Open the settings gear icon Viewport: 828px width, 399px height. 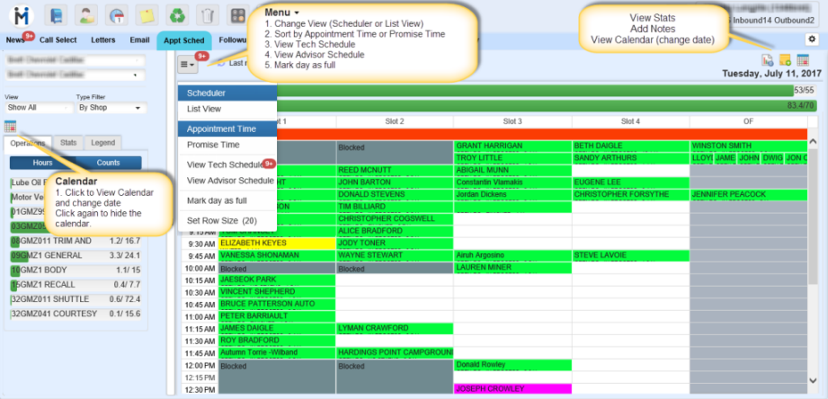point(811,40)
